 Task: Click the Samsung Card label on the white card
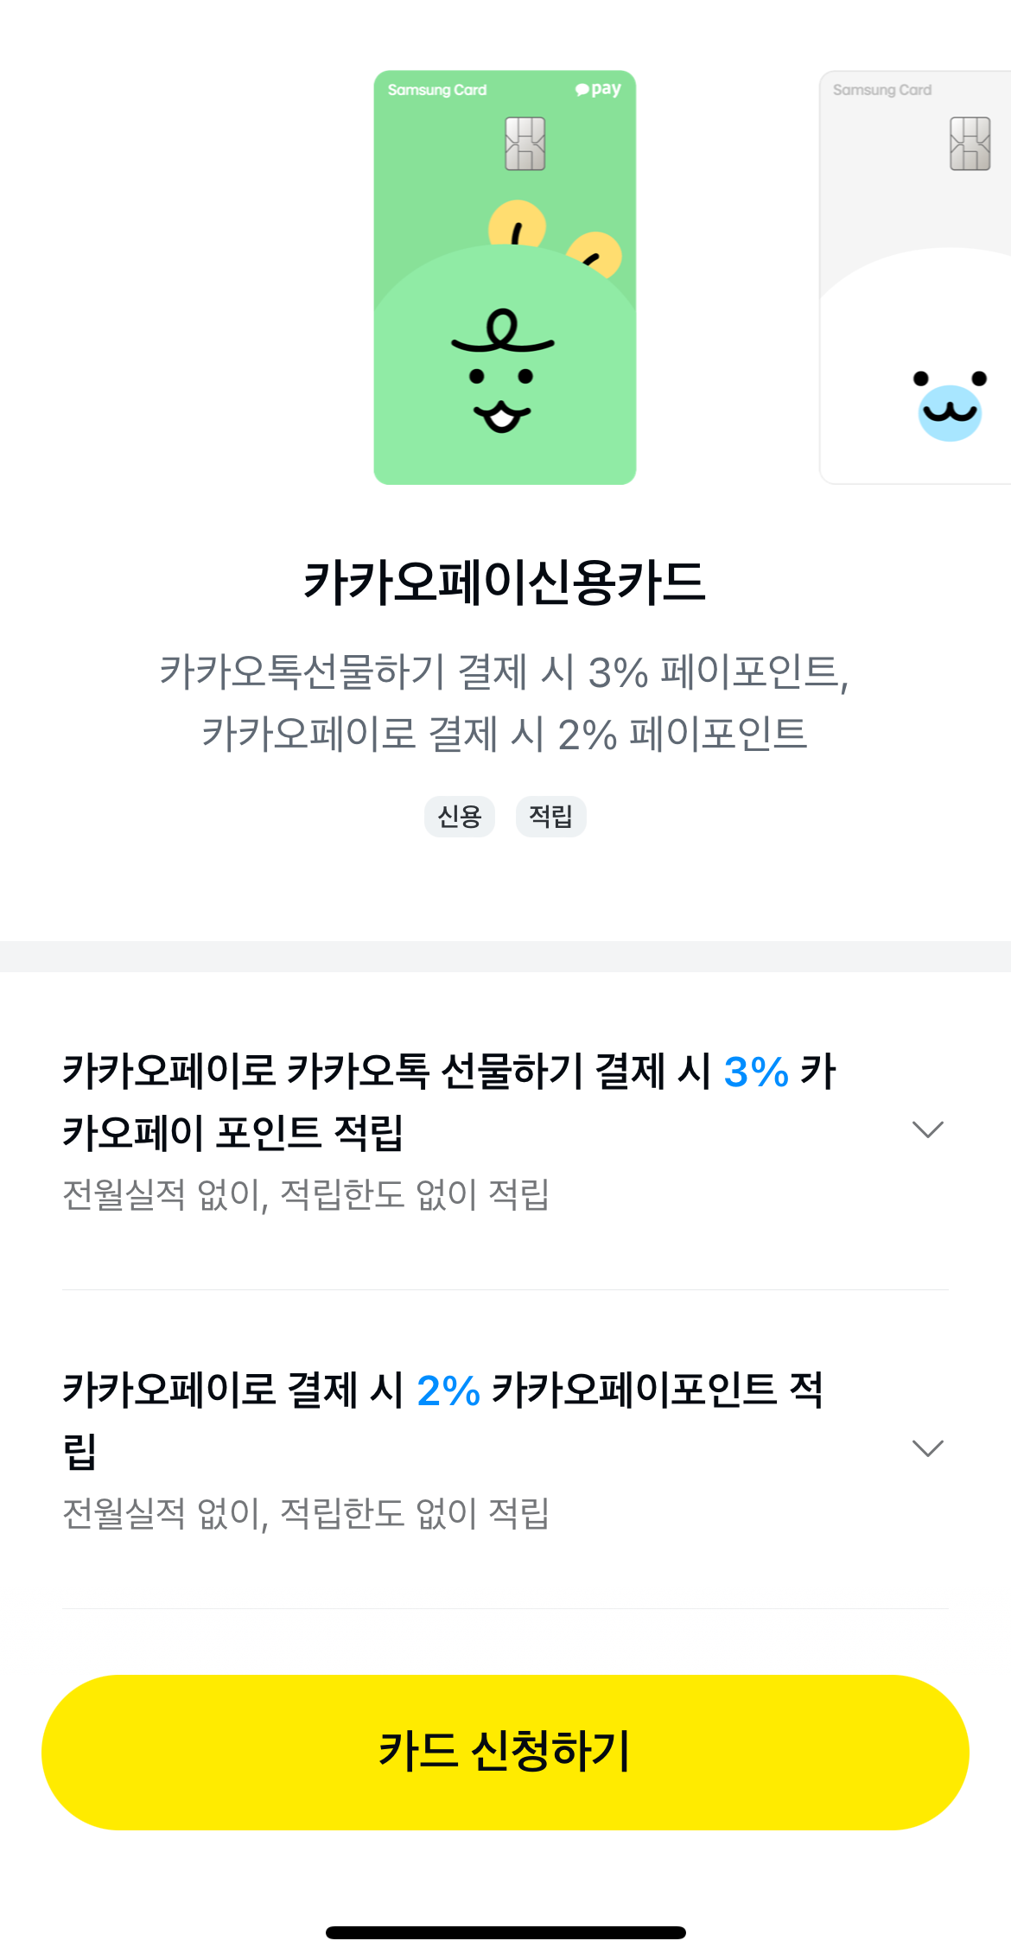882,89
